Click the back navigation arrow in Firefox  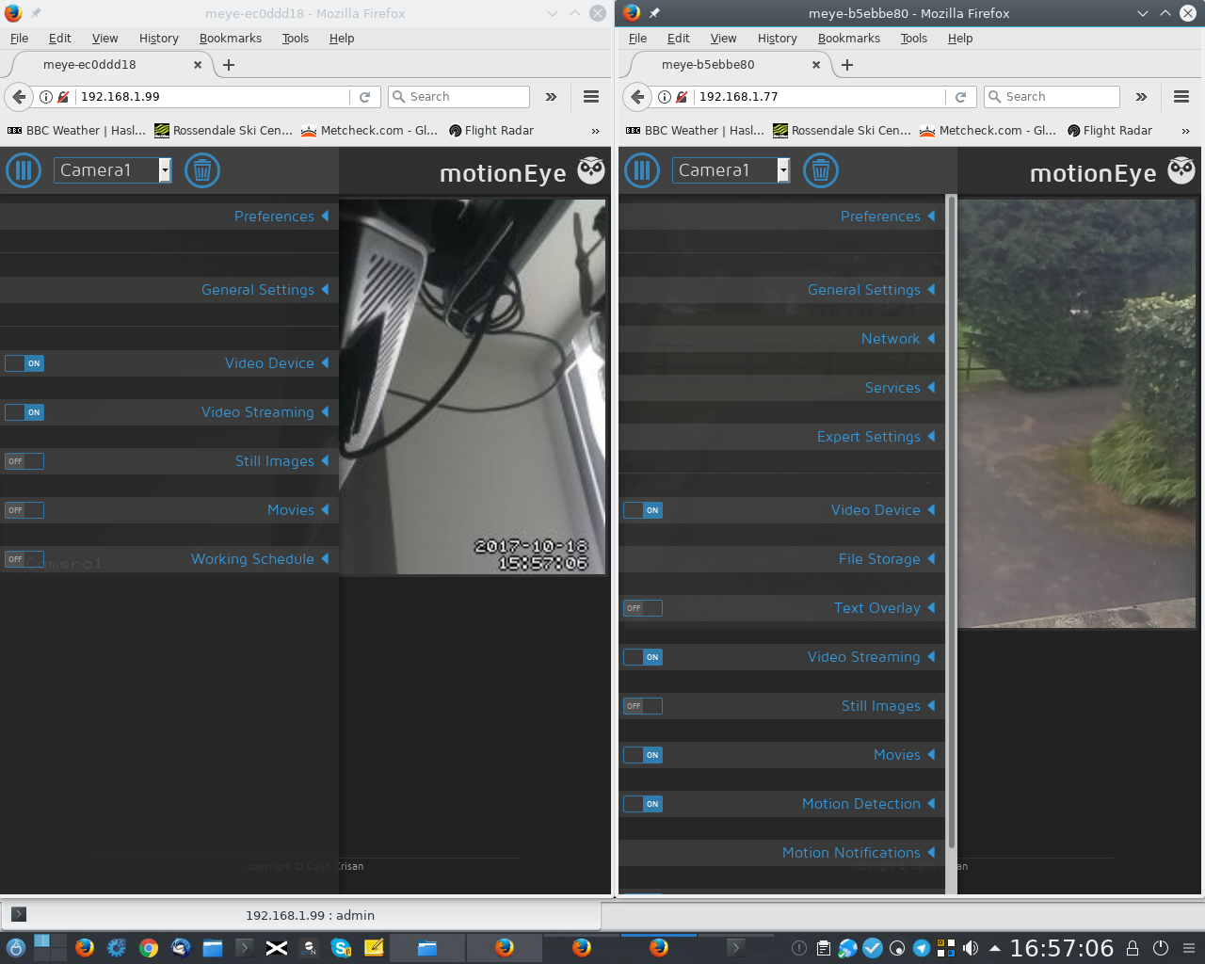[638, 96]
